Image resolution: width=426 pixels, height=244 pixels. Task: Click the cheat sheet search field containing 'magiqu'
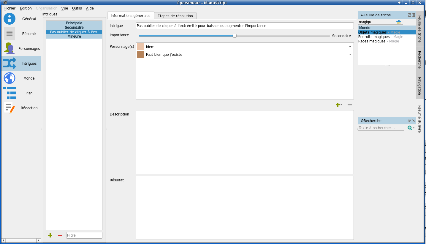(376, 22)
